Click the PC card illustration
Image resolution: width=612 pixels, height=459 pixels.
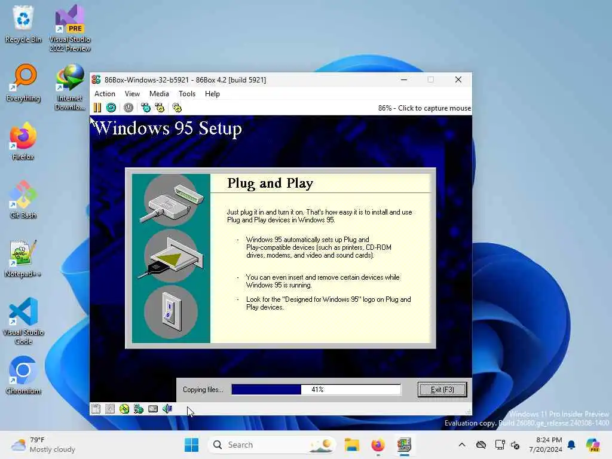pos(172,256)
